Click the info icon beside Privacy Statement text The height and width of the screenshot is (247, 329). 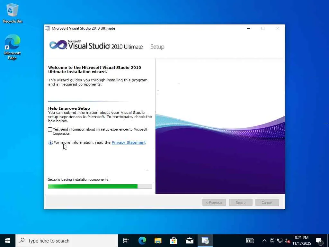[50, 142]
